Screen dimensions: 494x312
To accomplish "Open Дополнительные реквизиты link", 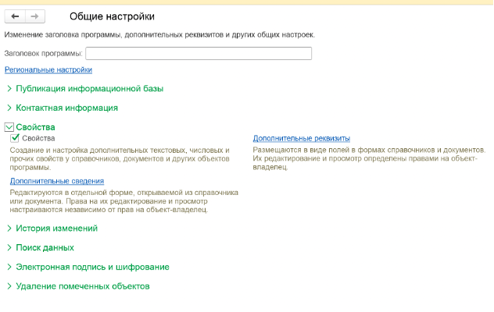I will [302, 138].
